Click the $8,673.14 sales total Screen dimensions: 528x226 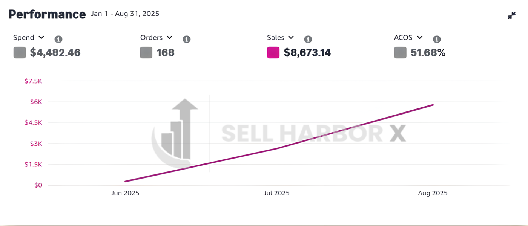(307, 53)
